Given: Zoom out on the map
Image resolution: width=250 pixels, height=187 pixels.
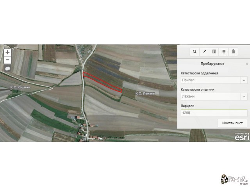Looking at the screenshot, I should coord(7,60).
